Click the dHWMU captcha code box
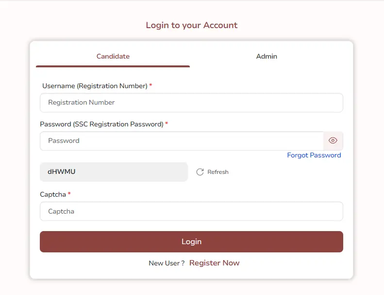The image size is (384, 295). point(114,172)
